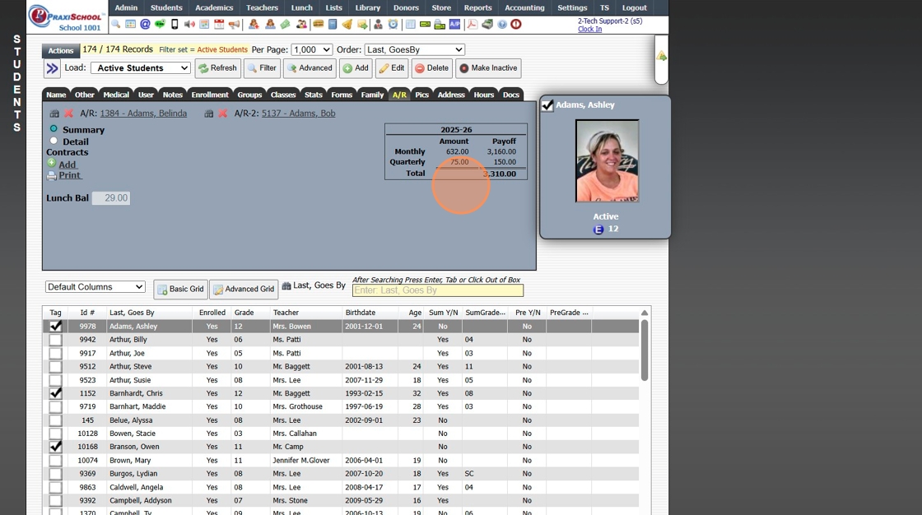
Task: Open the Per Page 1,000 dropdown
Action: click(312, 50)
